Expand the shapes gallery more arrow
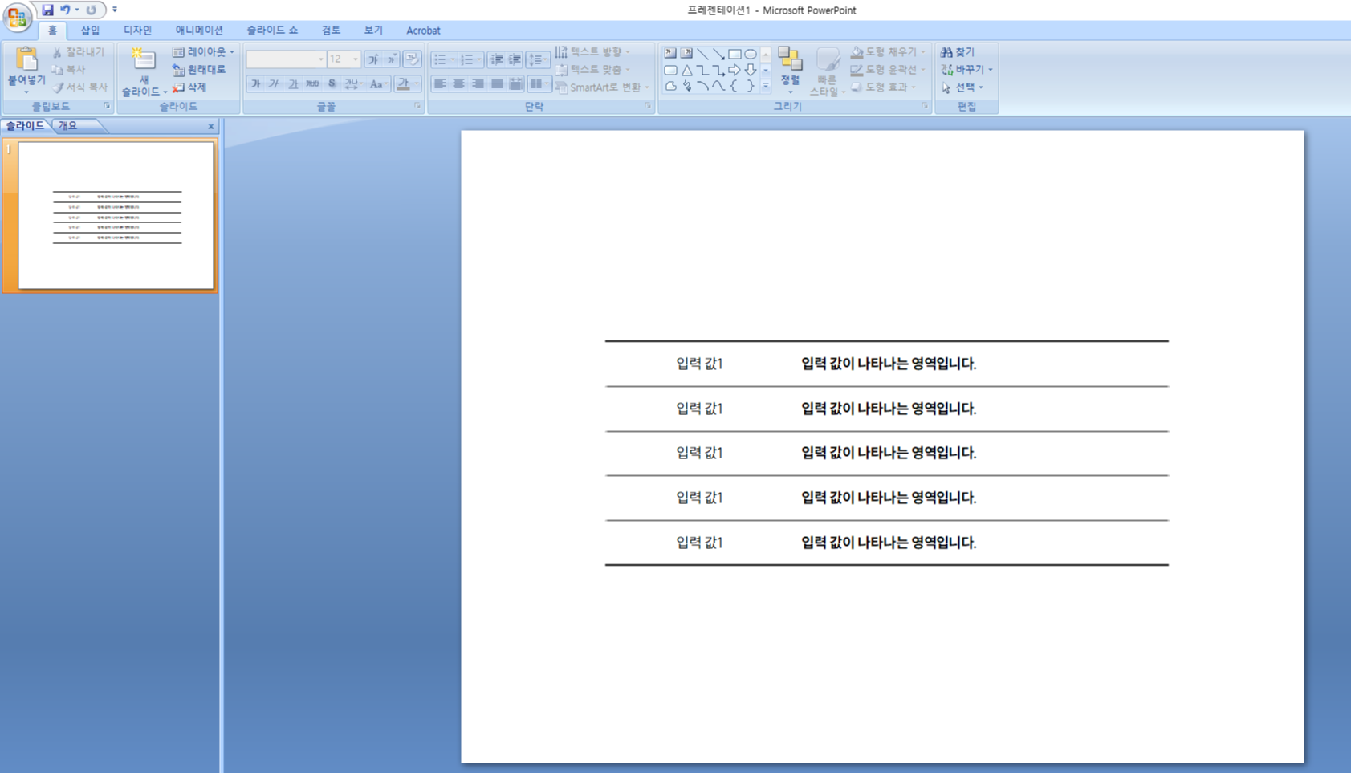Viewport: 1351px width, 773px height. 765,86
